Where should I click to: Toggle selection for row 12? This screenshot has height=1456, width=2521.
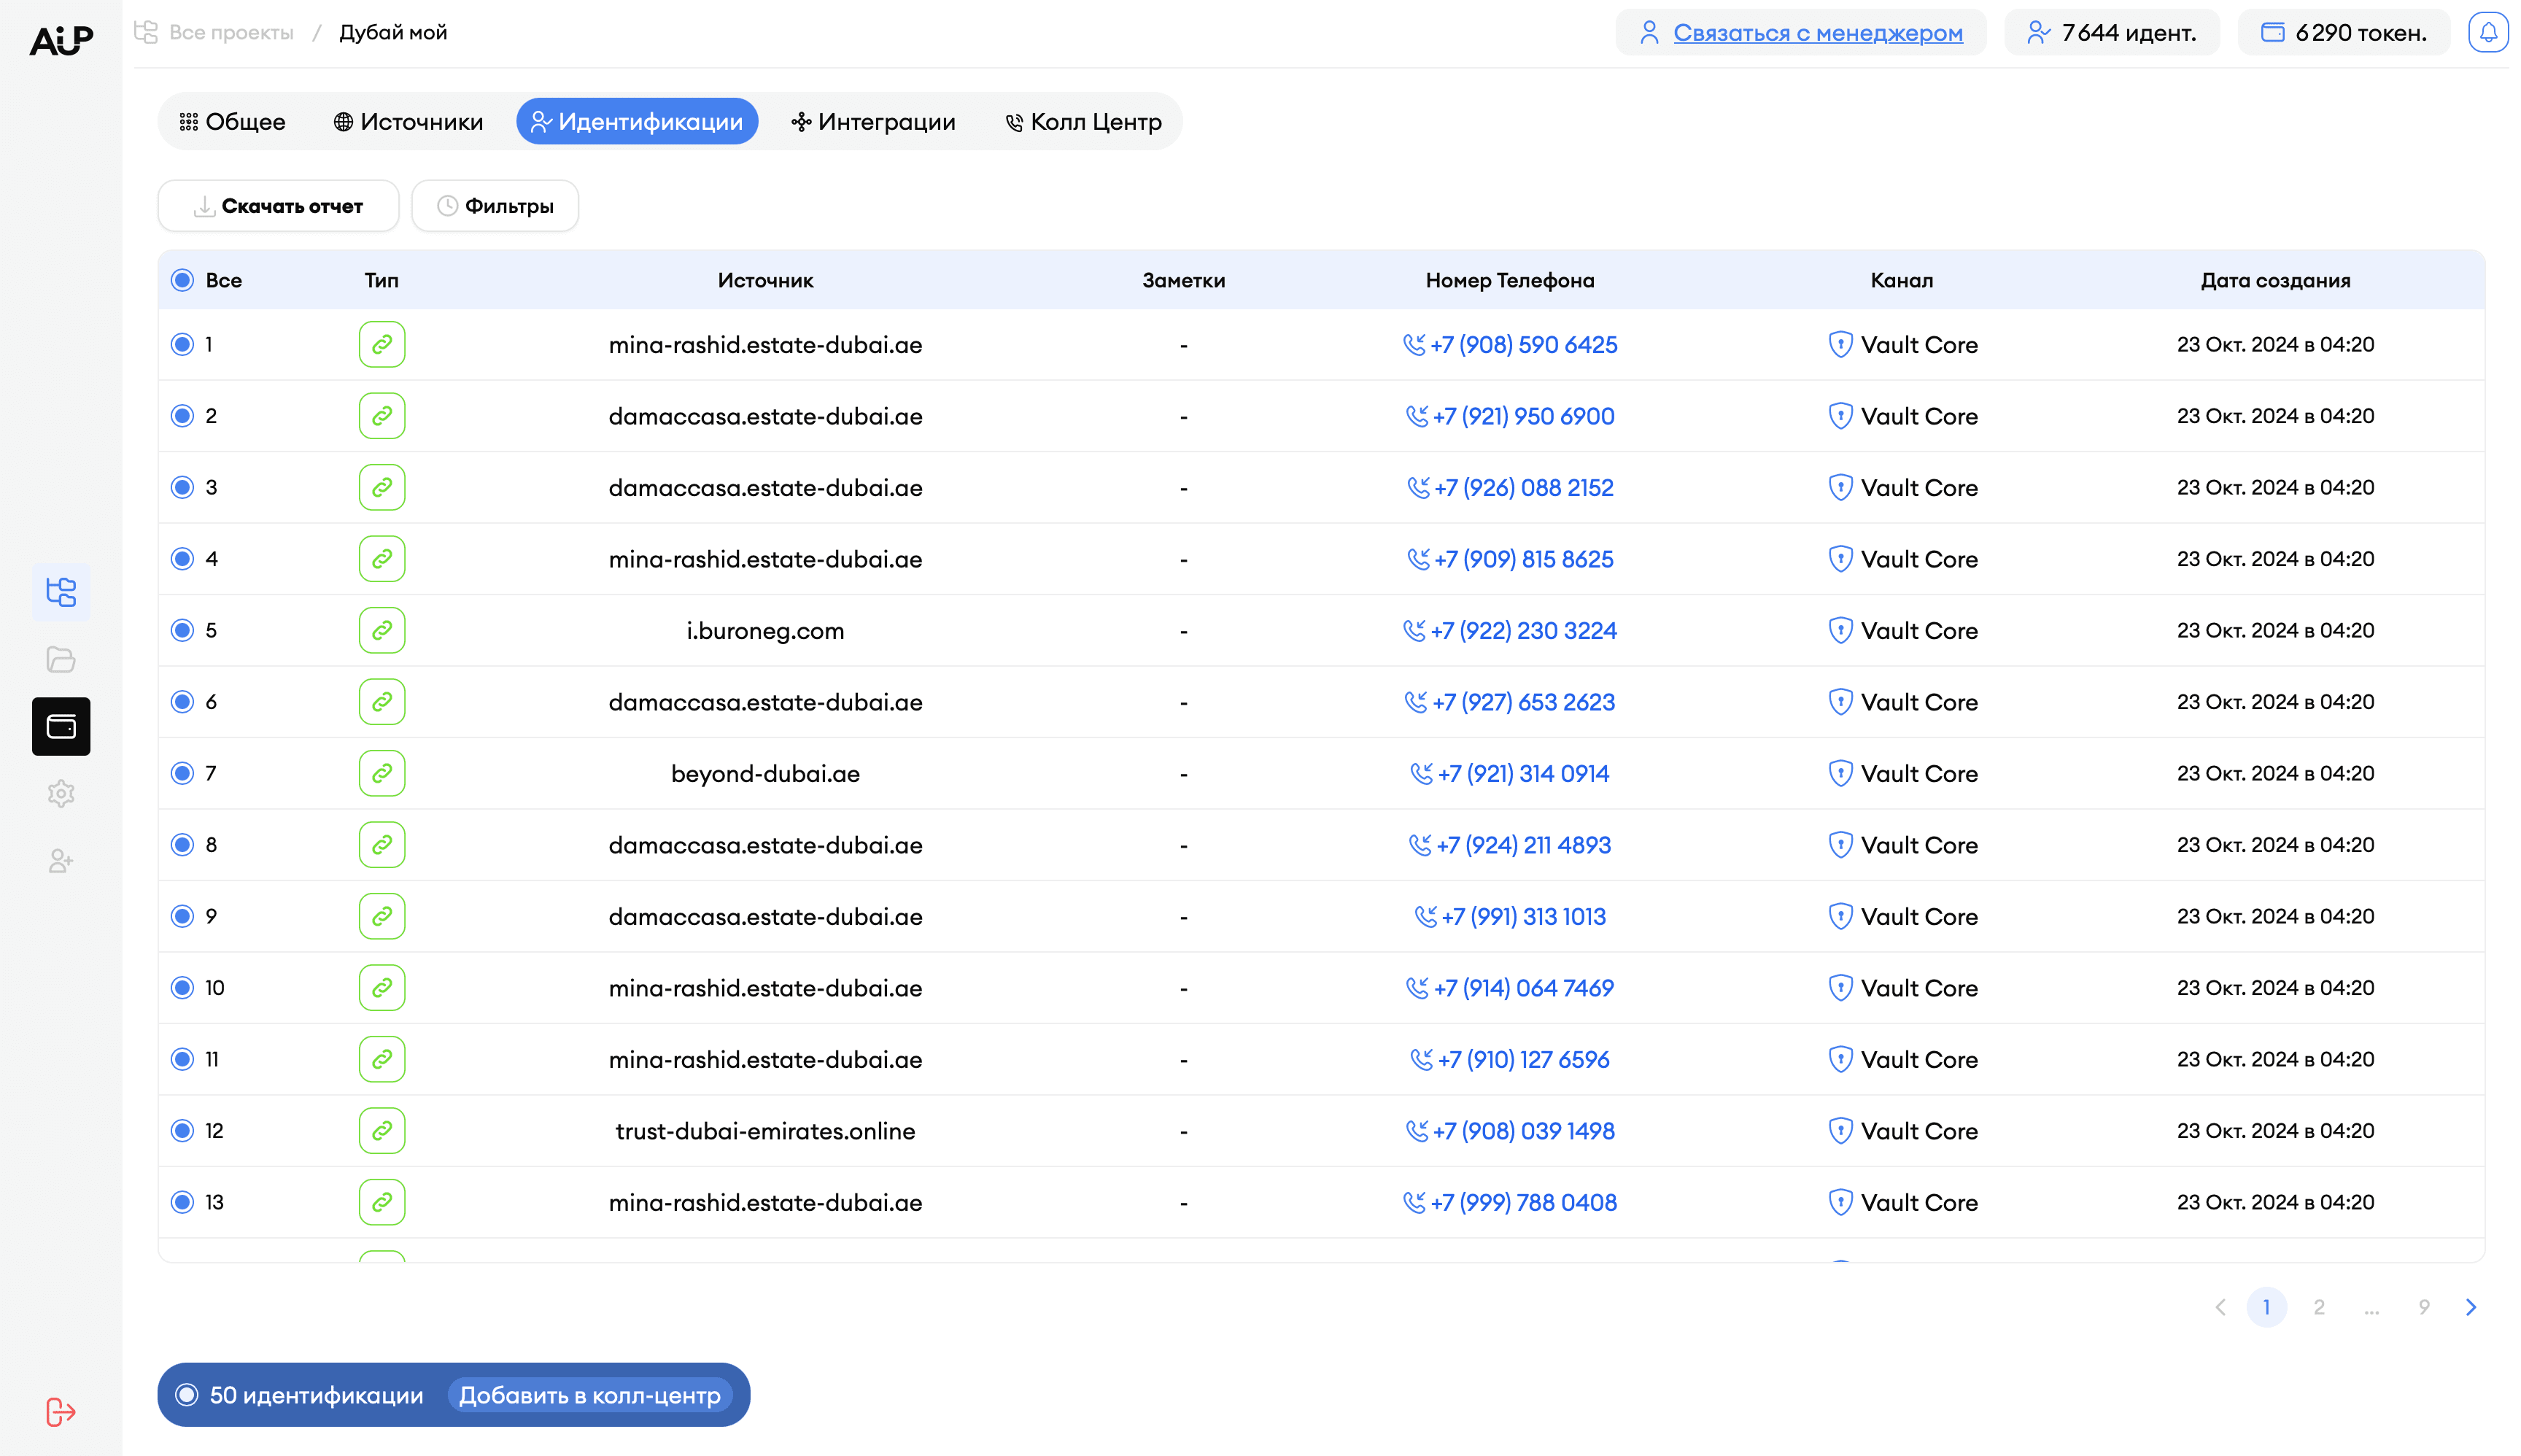click(x=182, y=1130)
